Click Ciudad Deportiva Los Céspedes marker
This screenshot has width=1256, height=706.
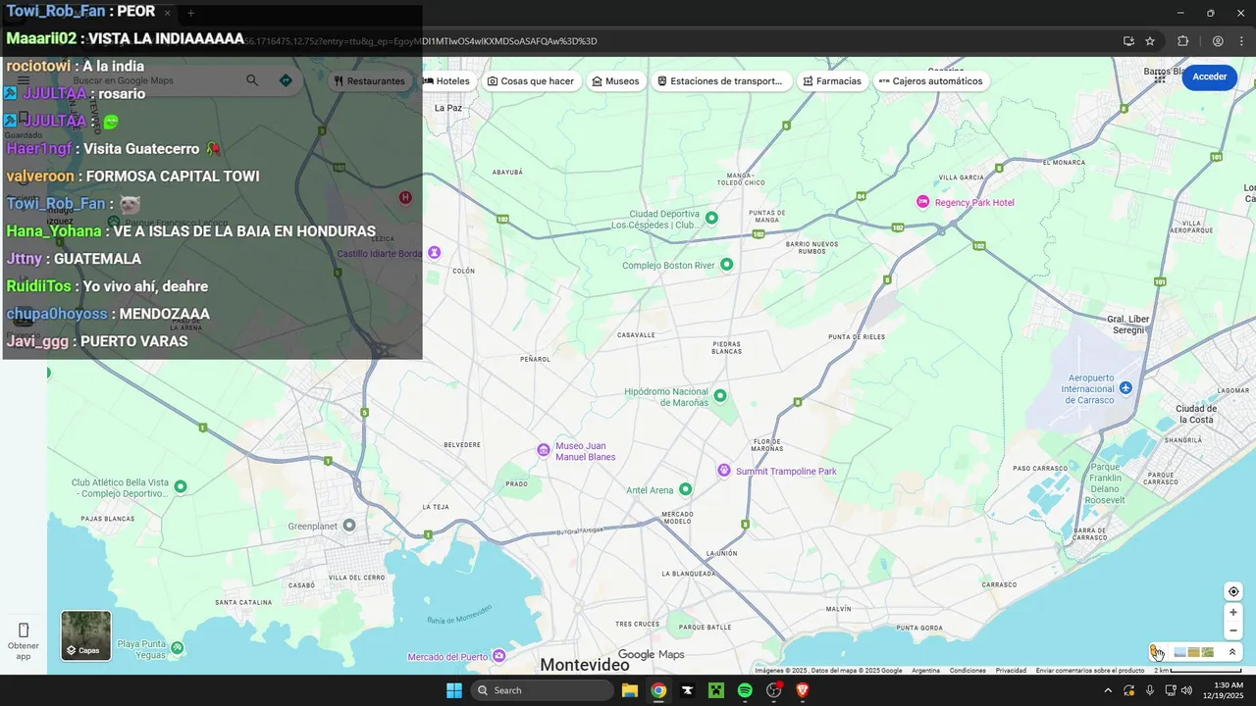[x=712, y=218]
